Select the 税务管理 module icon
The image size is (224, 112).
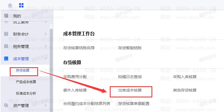6,46
